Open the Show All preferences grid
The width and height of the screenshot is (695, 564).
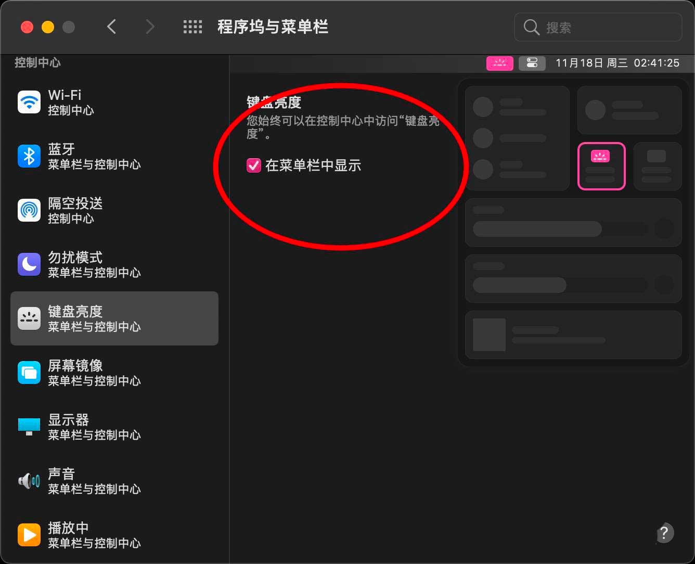(x=192, y=27)
